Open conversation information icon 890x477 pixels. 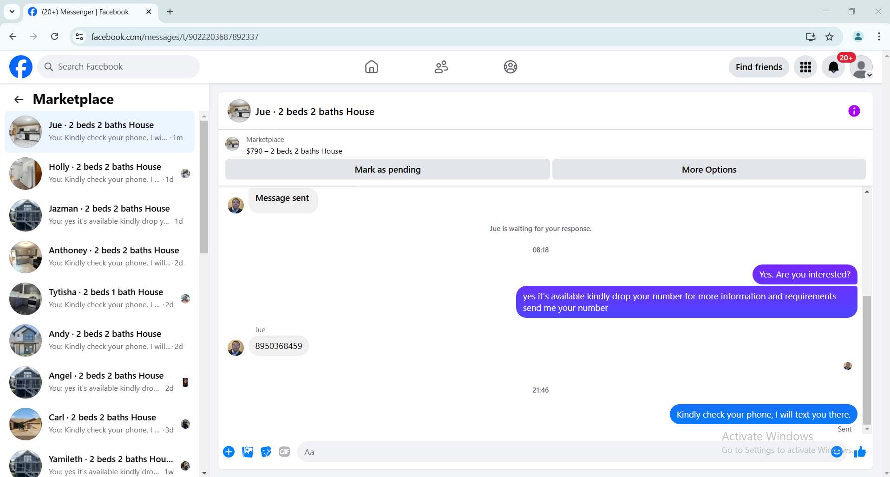tap(854, 111)
